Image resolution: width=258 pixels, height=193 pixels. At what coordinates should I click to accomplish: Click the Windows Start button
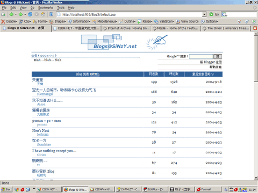pyautogui.click(x=6, y=189)
